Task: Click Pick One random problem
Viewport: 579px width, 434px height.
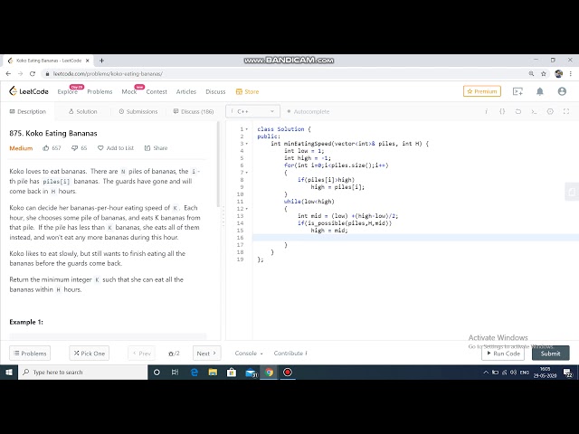Action: pyautogui.click(x=89, y=354)
